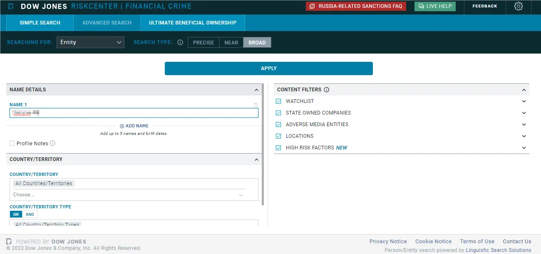Select the Precise search type
Viewport: 541px width, 254px height.
pos(203,42)
